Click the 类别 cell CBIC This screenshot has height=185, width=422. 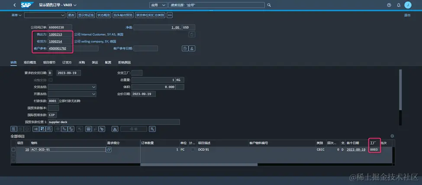coord(321,150)
